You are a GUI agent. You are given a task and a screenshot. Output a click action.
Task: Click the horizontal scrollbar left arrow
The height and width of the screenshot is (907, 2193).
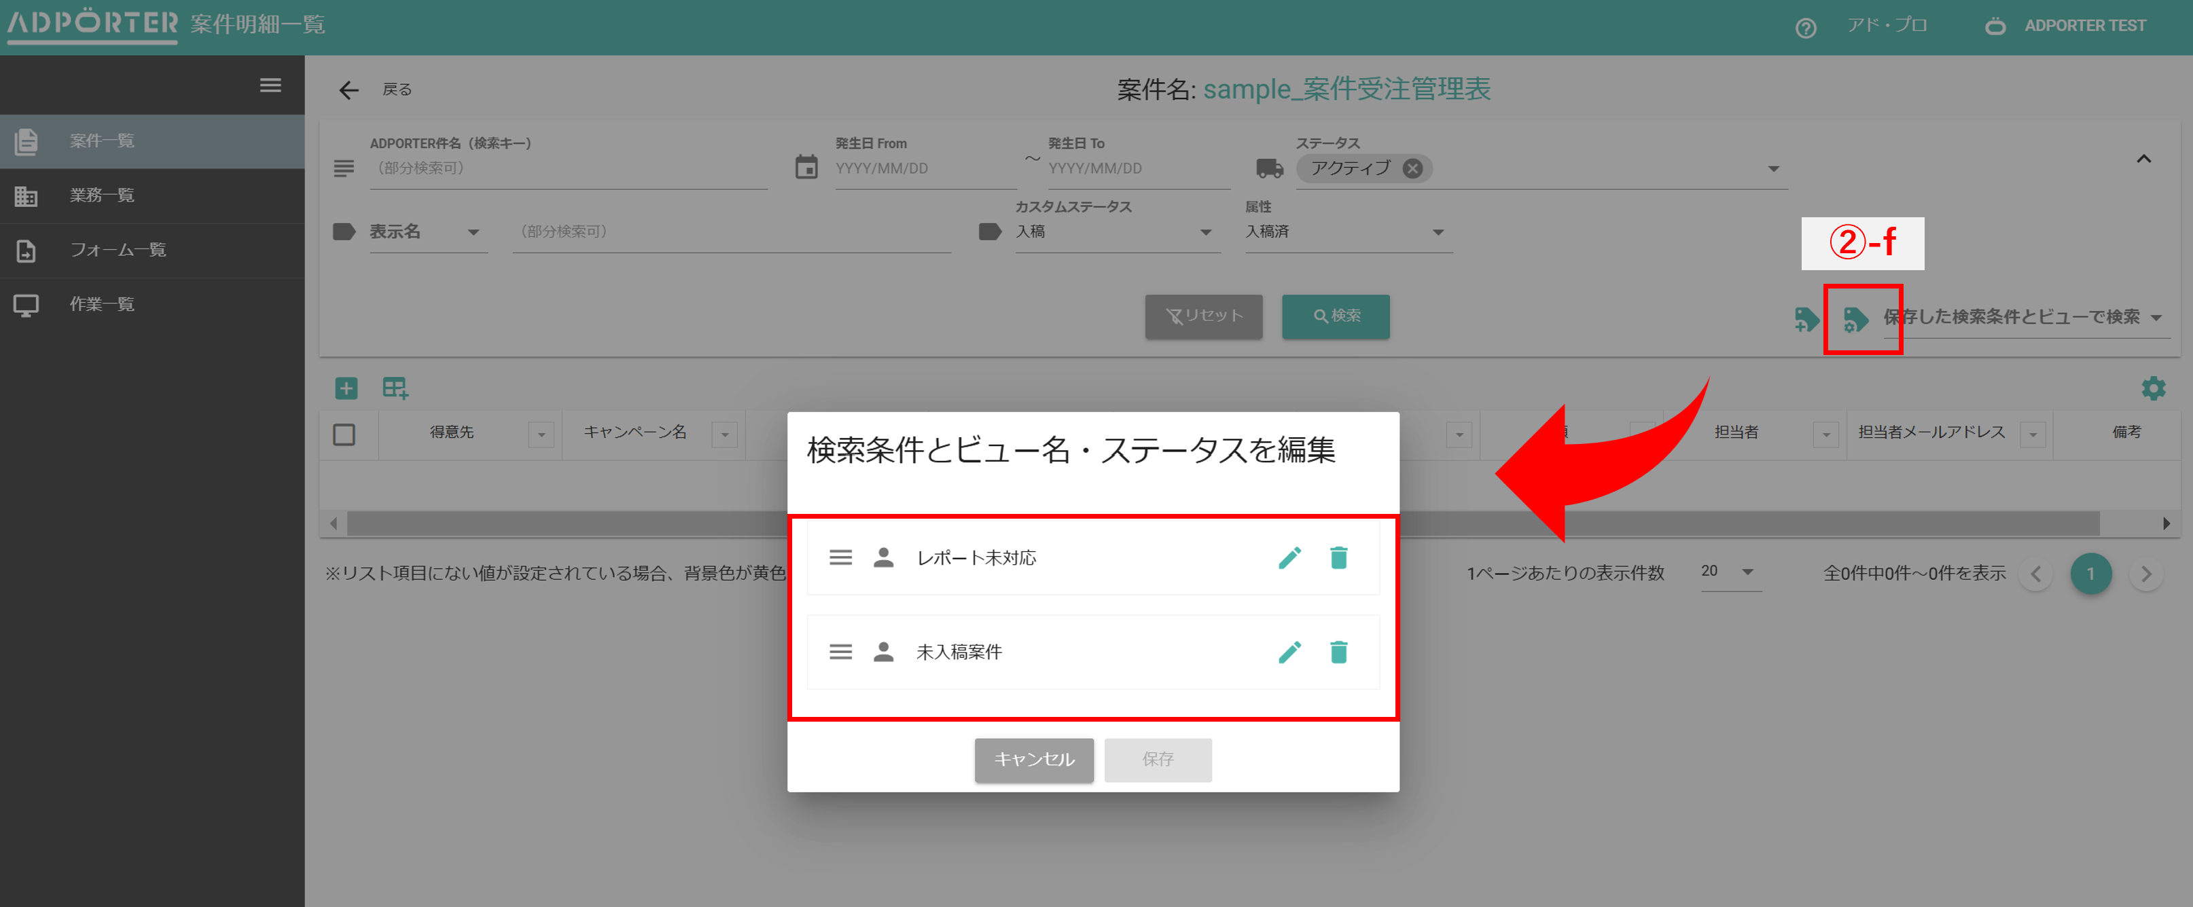point(334,523)
